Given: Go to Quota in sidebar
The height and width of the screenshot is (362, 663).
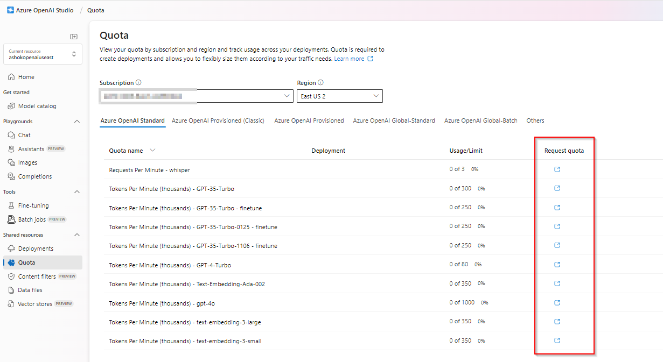Looking at the screenshot, I should (x=43, y=262).
